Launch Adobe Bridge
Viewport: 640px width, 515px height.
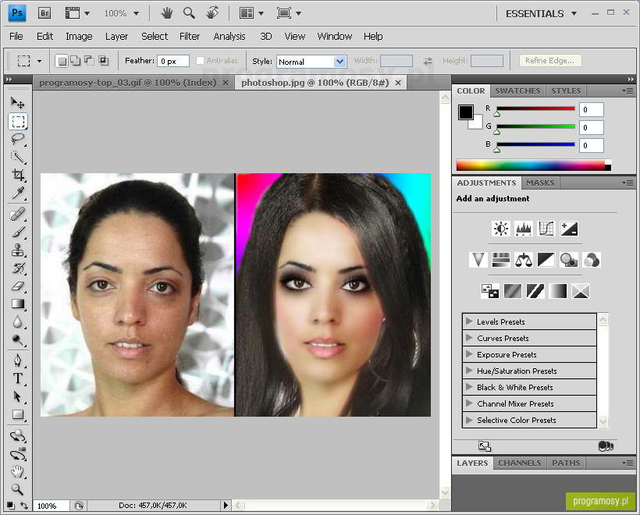tap(44, 13)
